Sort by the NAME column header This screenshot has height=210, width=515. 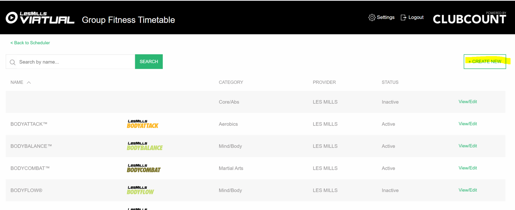(x=17, y=82)
